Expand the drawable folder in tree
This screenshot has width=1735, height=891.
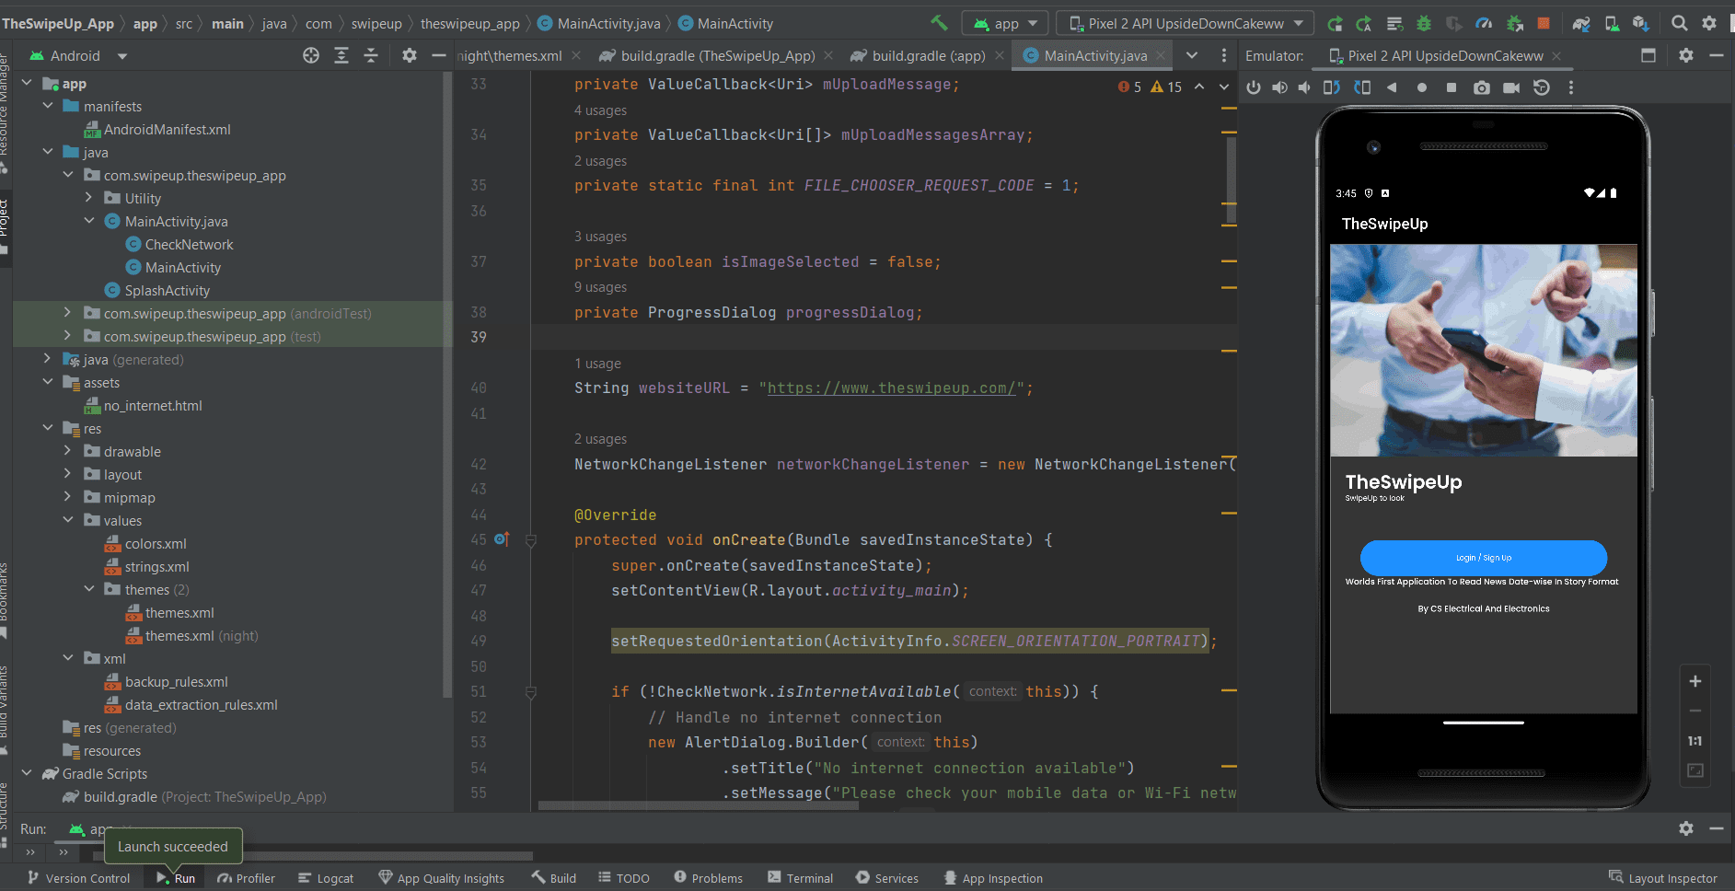[67, 451]
